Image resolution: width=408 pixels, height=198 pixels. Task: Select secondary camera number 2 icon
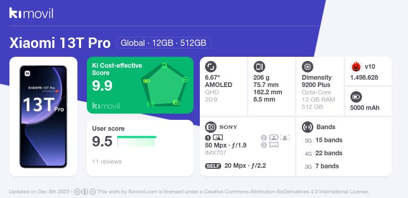(x=264, y=138)
